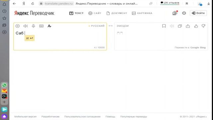Save translation to bookmarks

click(164, 26)
